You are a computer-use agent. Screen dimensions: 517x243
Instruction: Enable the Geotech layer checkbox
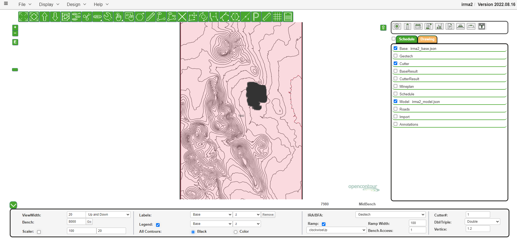tap(396, 56)
